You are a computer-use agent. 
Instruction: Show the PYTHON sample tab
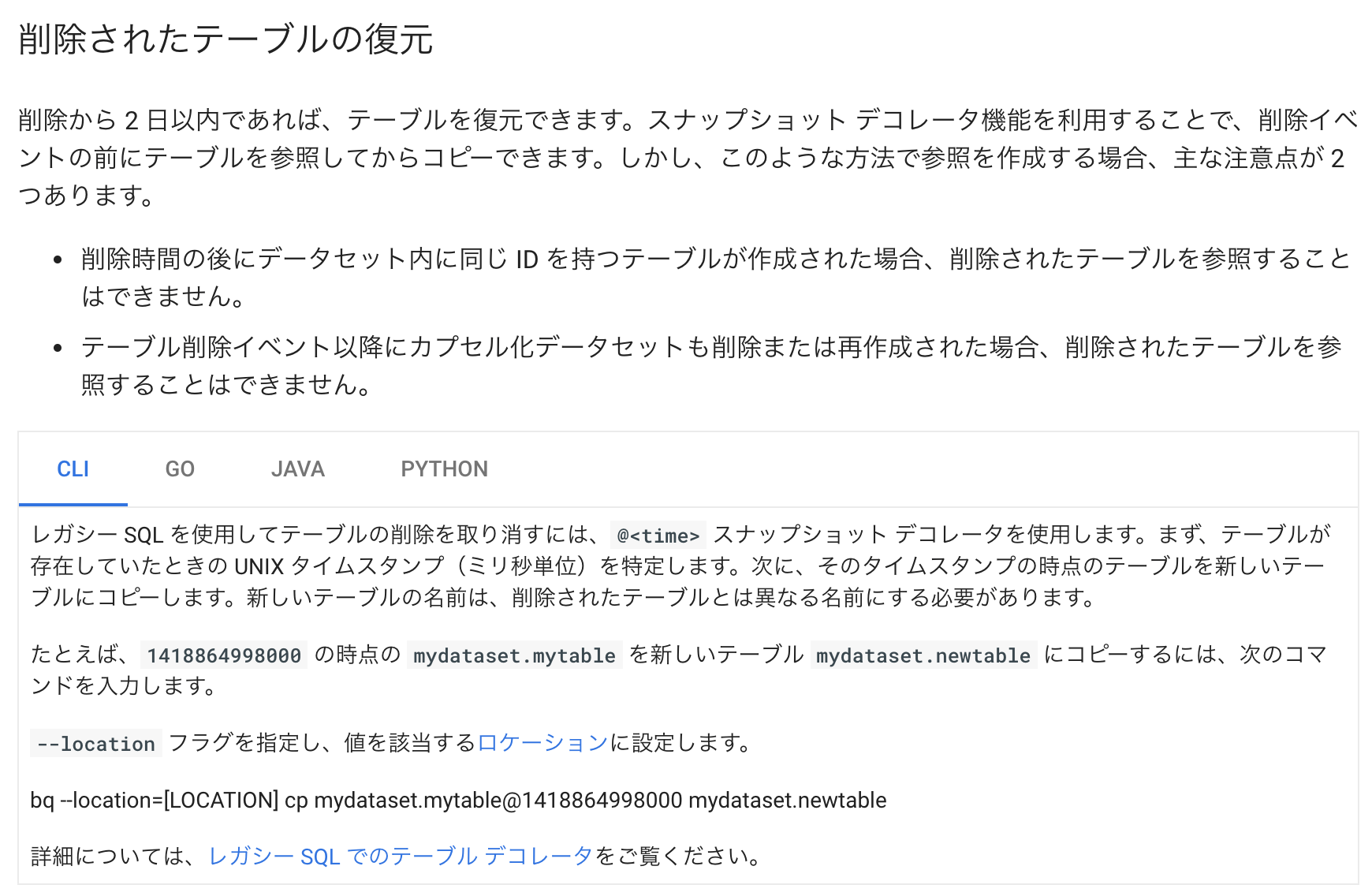coord(444,469)
